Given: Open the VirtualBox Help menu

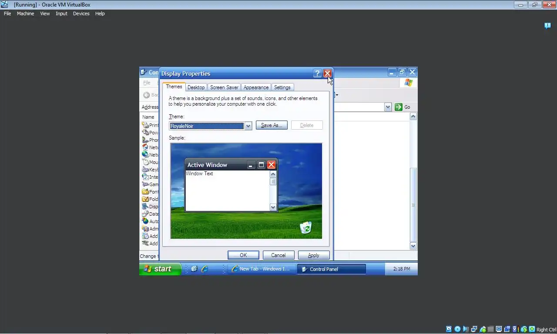Looking at the screenshot, I should tap(100, 13).
